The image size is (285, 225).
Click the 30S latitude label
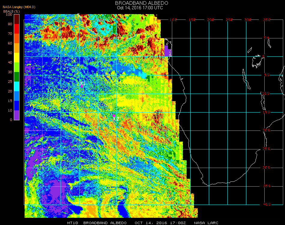click(x=266, y=168)
